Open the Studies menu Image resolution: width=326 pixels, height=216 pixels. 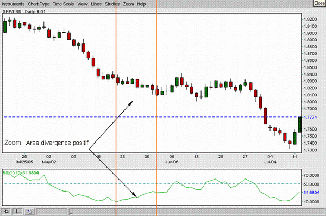coord(112,4)
